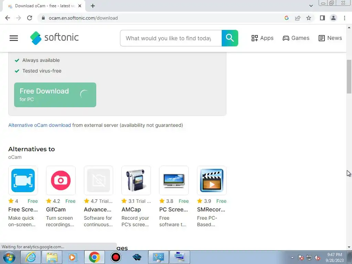
Task: Switch to Chrome in the taskbar
Action: pyautogui.click(x=94, y=257)
